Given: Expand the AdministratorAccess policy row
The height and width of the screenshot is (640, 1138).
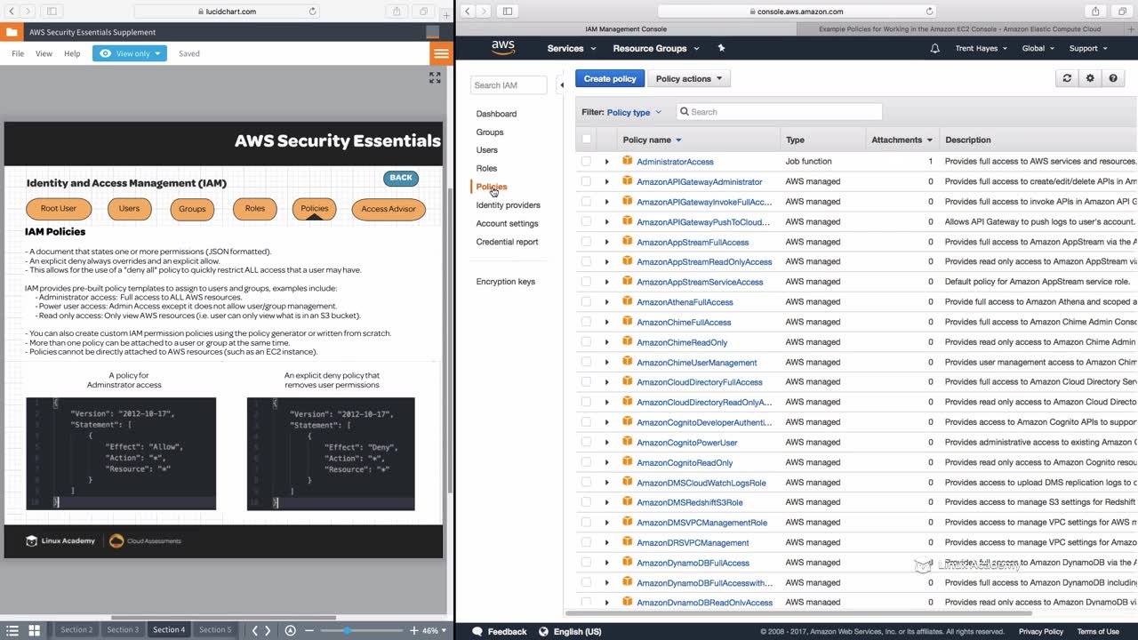Looking at the screenshot, I should [607, 162].
